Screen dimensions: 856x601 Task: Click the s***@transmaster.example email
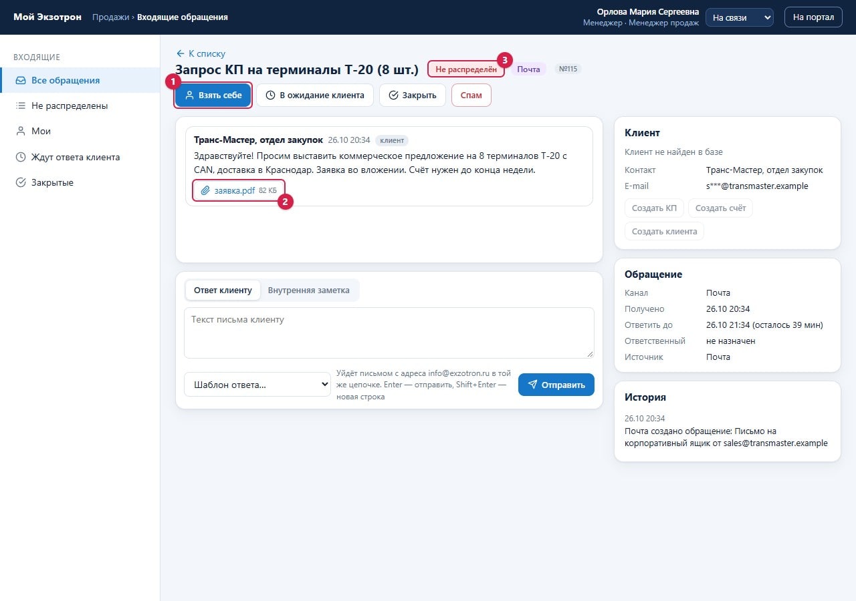point(757,186)
